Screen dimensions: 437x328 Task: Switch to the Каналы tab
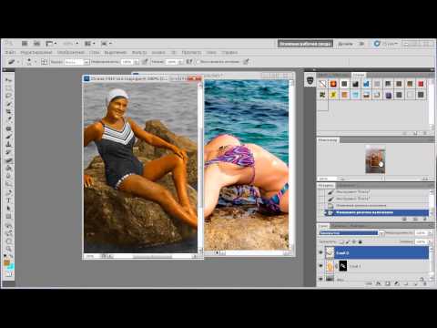[340, 226]
